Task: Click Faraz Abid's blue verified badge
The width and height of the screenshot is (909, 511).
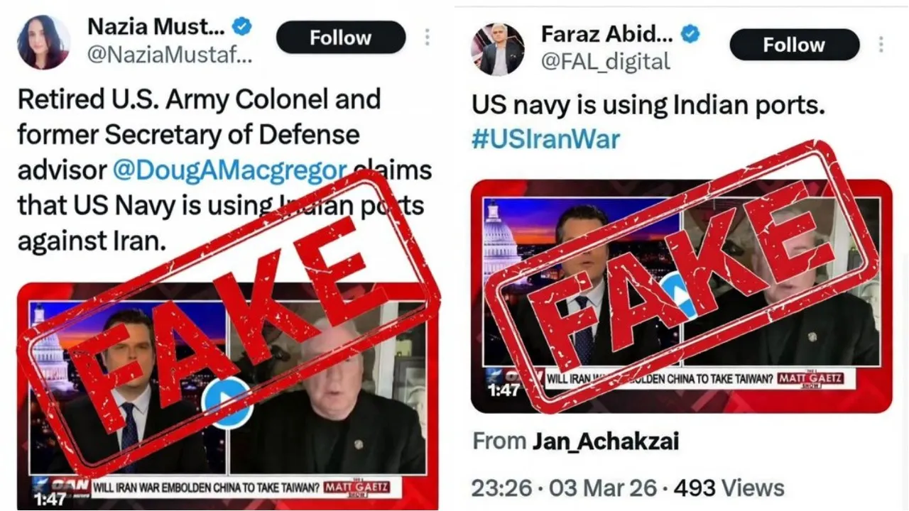Action: pos(690,33)
